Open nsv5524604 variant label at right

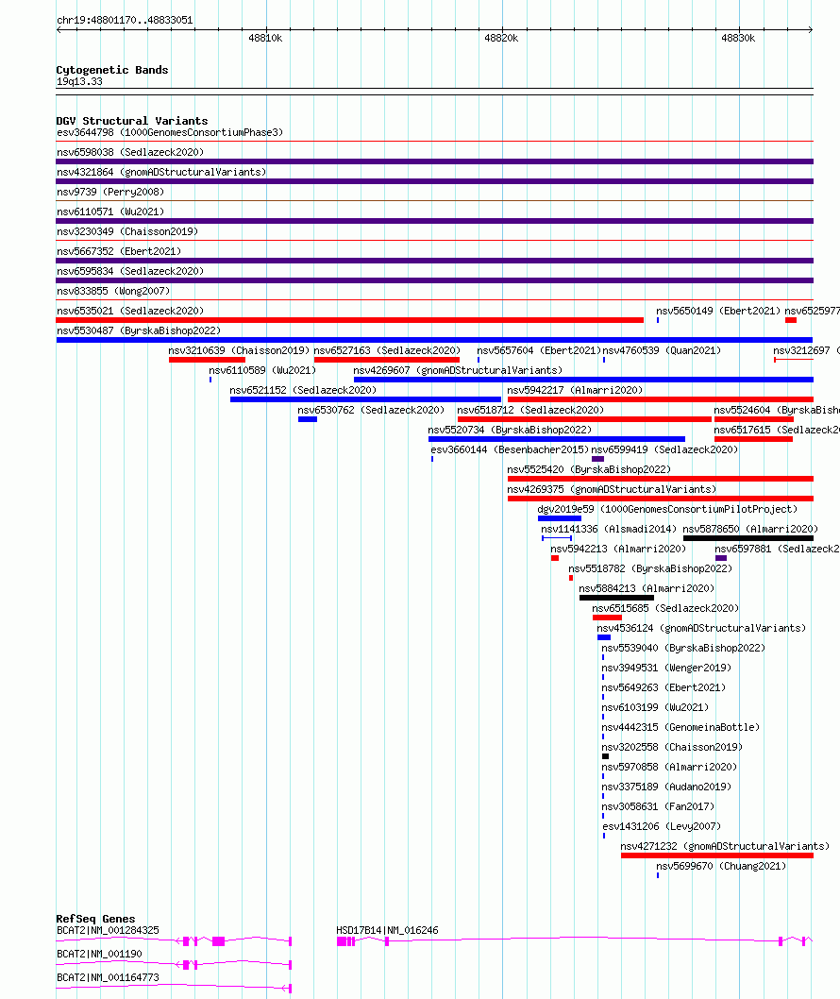click(777, 410)
